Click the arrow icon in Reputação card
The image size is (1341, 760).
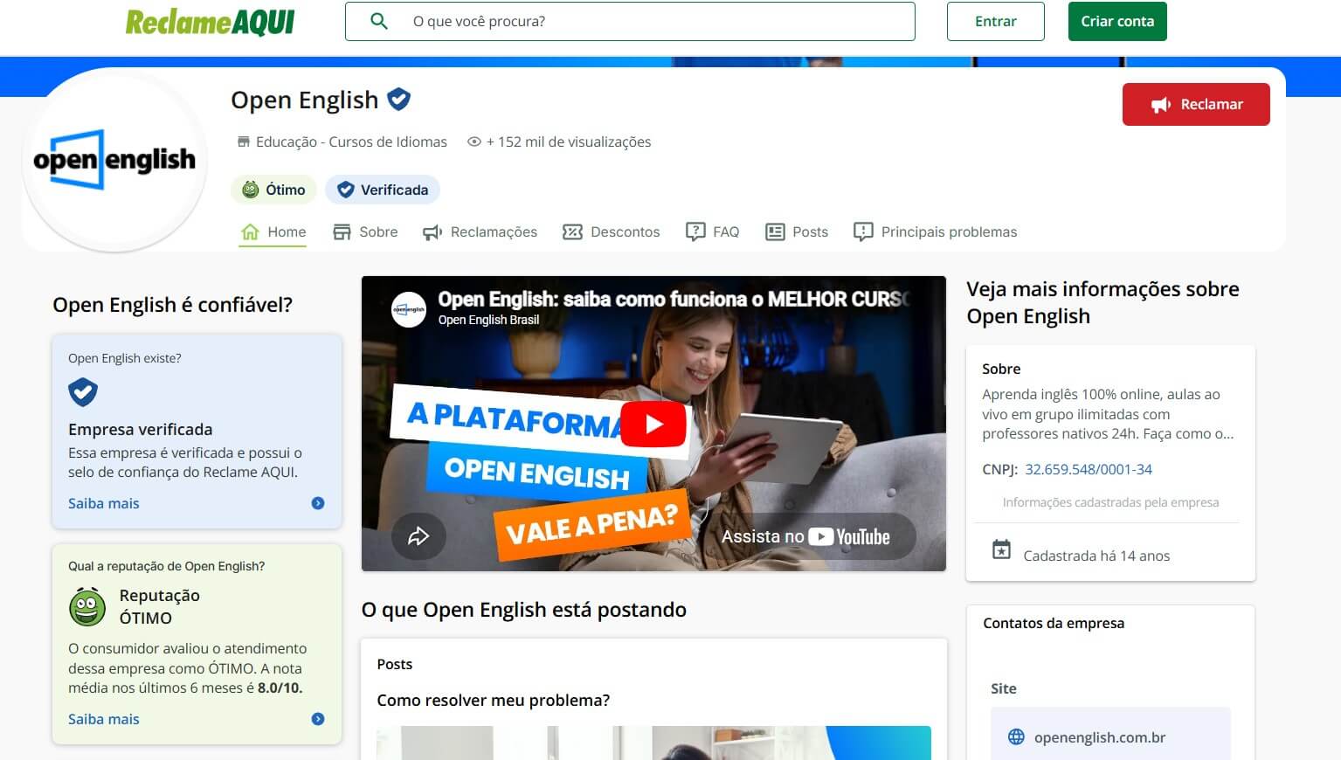pyautogui.click(x=318, y=719)
